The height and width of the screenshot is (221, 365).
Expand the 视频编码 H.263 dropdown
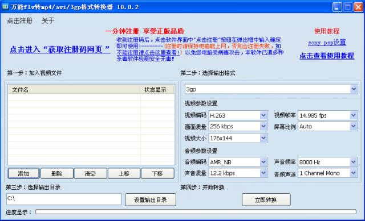click(x=263, y=115)
